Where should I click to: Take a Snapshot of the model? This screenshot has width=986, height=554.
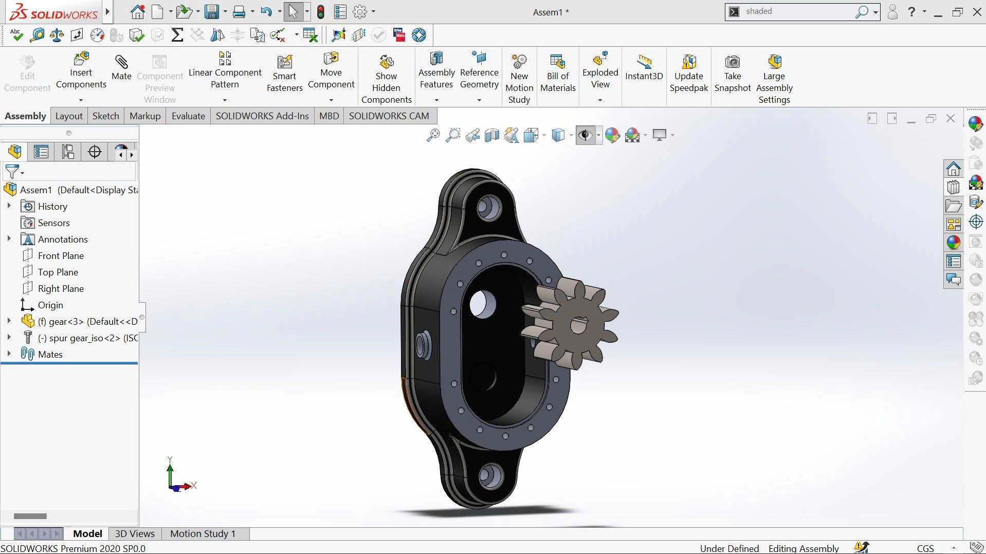[x=732, y=72]
